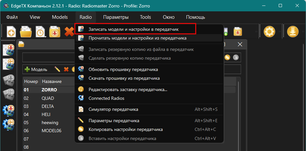Expand first toolbar overflow chevron before gear

(x=256, y=31)
